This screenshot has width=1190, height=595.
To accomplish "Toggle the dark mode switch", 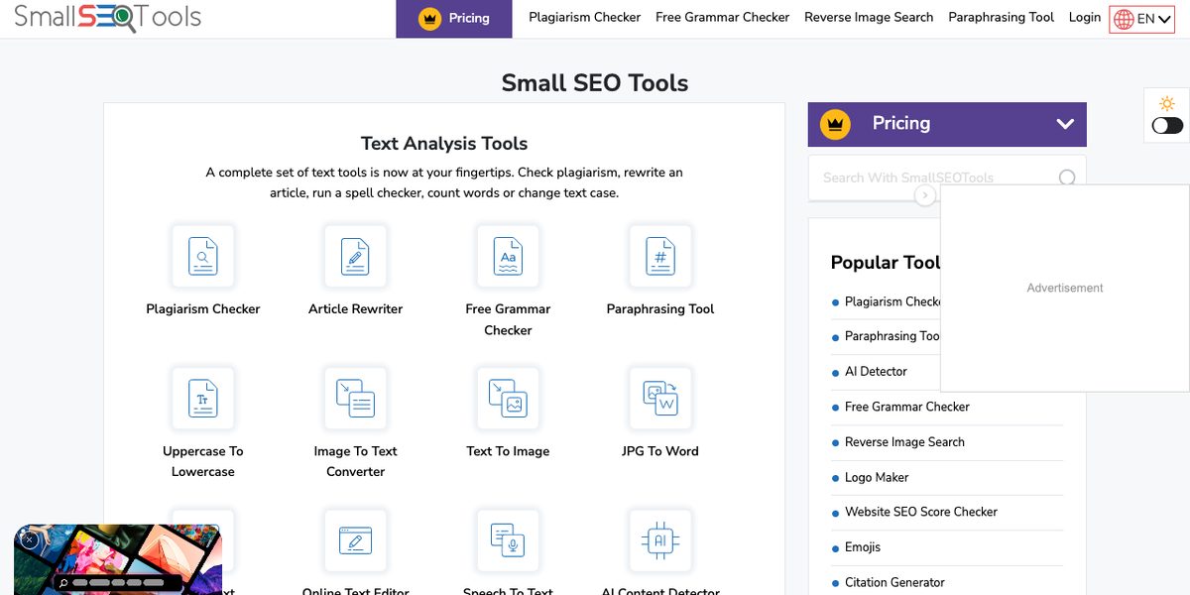I will click(1167, 126).
